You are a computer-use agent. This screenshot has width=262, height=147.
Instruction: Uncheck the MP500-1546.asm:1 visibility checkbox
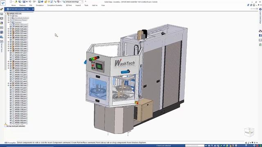(11, 31)
